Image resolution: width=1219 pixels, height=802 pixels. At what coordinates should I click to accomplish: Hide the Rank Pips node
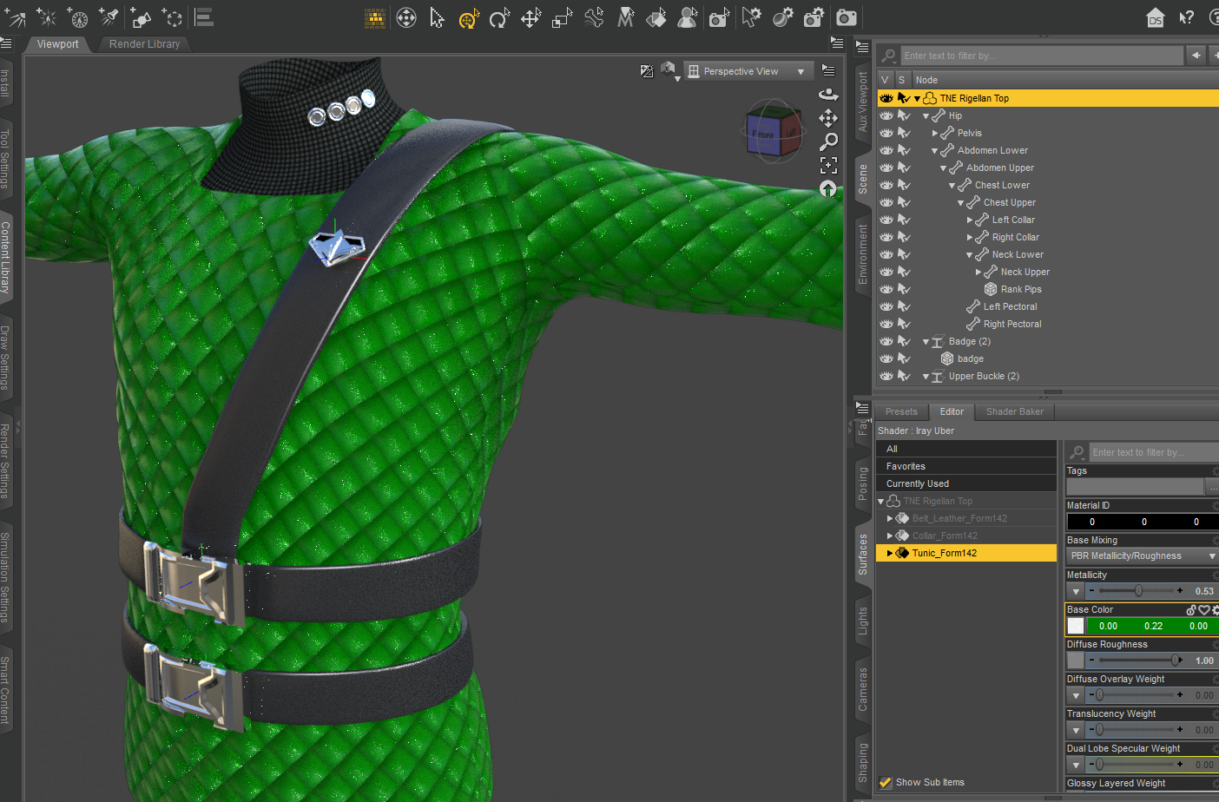click(x=886, y=289)
